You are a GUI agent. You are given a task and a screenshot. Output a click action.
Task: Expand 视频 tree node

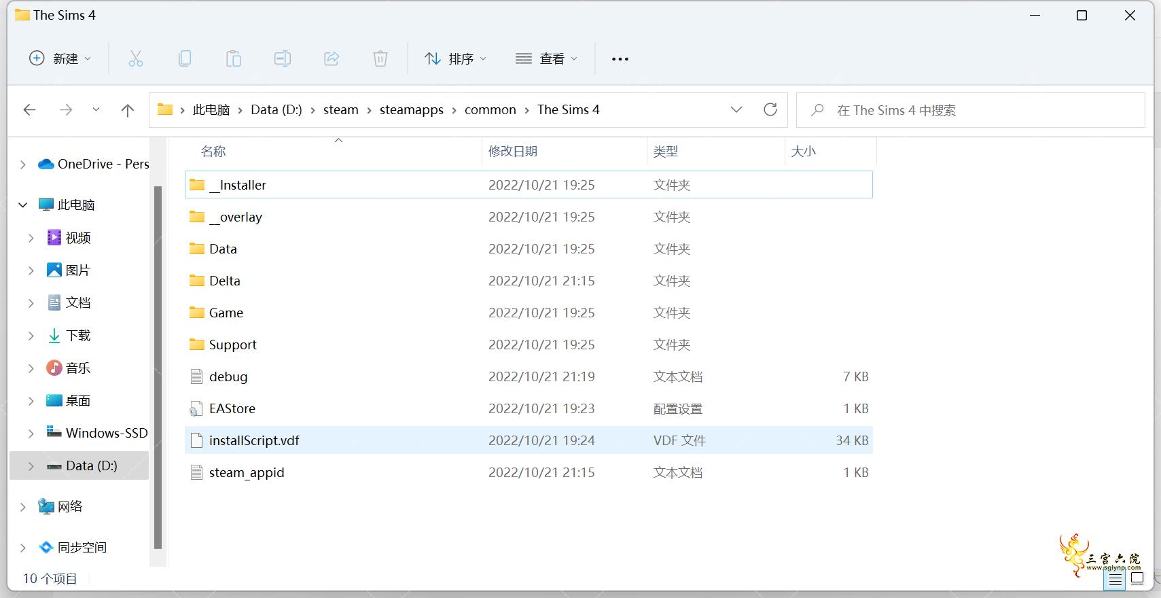[31, 238]
